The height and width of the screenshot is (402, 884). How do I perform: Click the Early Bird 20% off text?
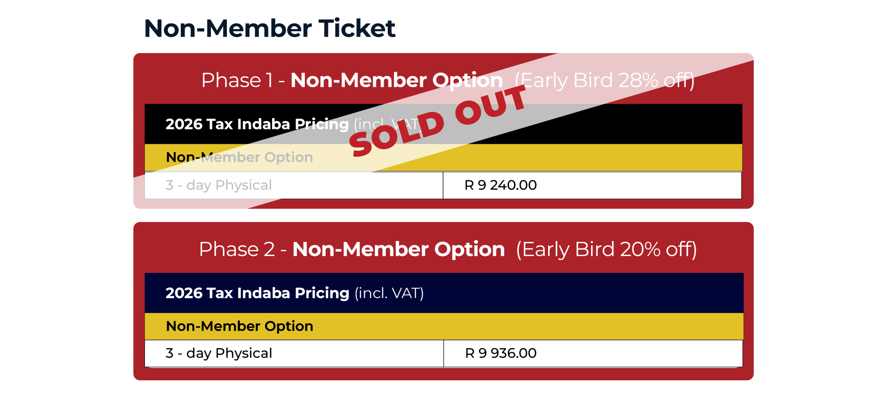606,249
